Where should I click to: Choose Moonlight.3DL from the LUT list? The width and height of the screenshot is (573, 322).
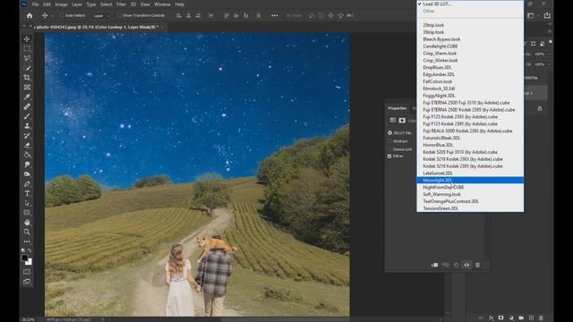coord(470,180)
